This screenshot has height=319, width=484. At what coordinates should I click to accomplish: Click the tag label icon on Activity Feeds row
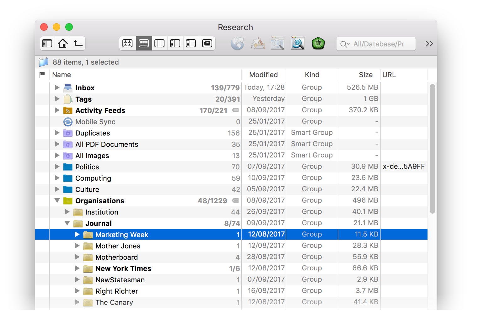pyautogui.click(x=235, y=110)
